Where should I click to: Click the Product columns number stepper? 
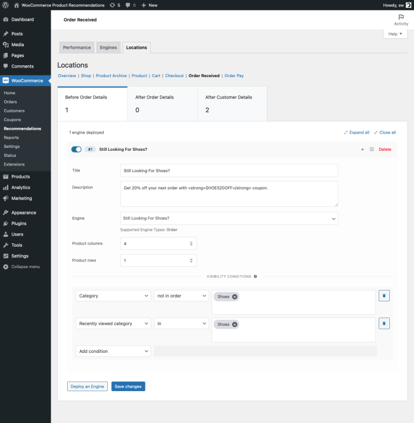[191, 243]
